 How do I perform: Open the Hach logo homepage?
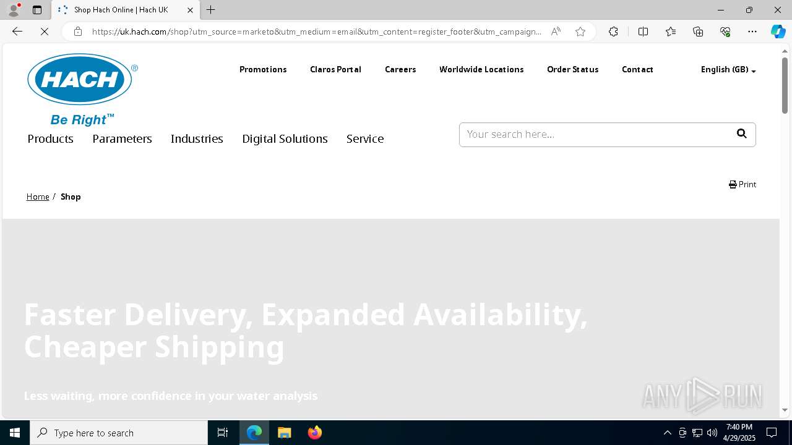[82, 89]
